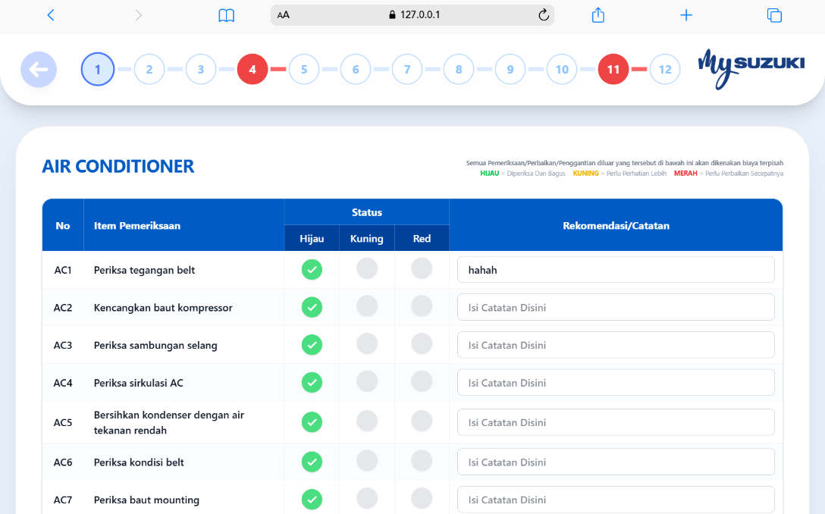The width and height of the screenshot is (825, 514).
Task: Set AC2 status to Red
Action: [x=422, y=306]
